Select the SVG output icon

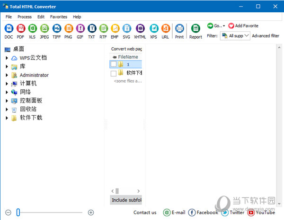(127, 28)
